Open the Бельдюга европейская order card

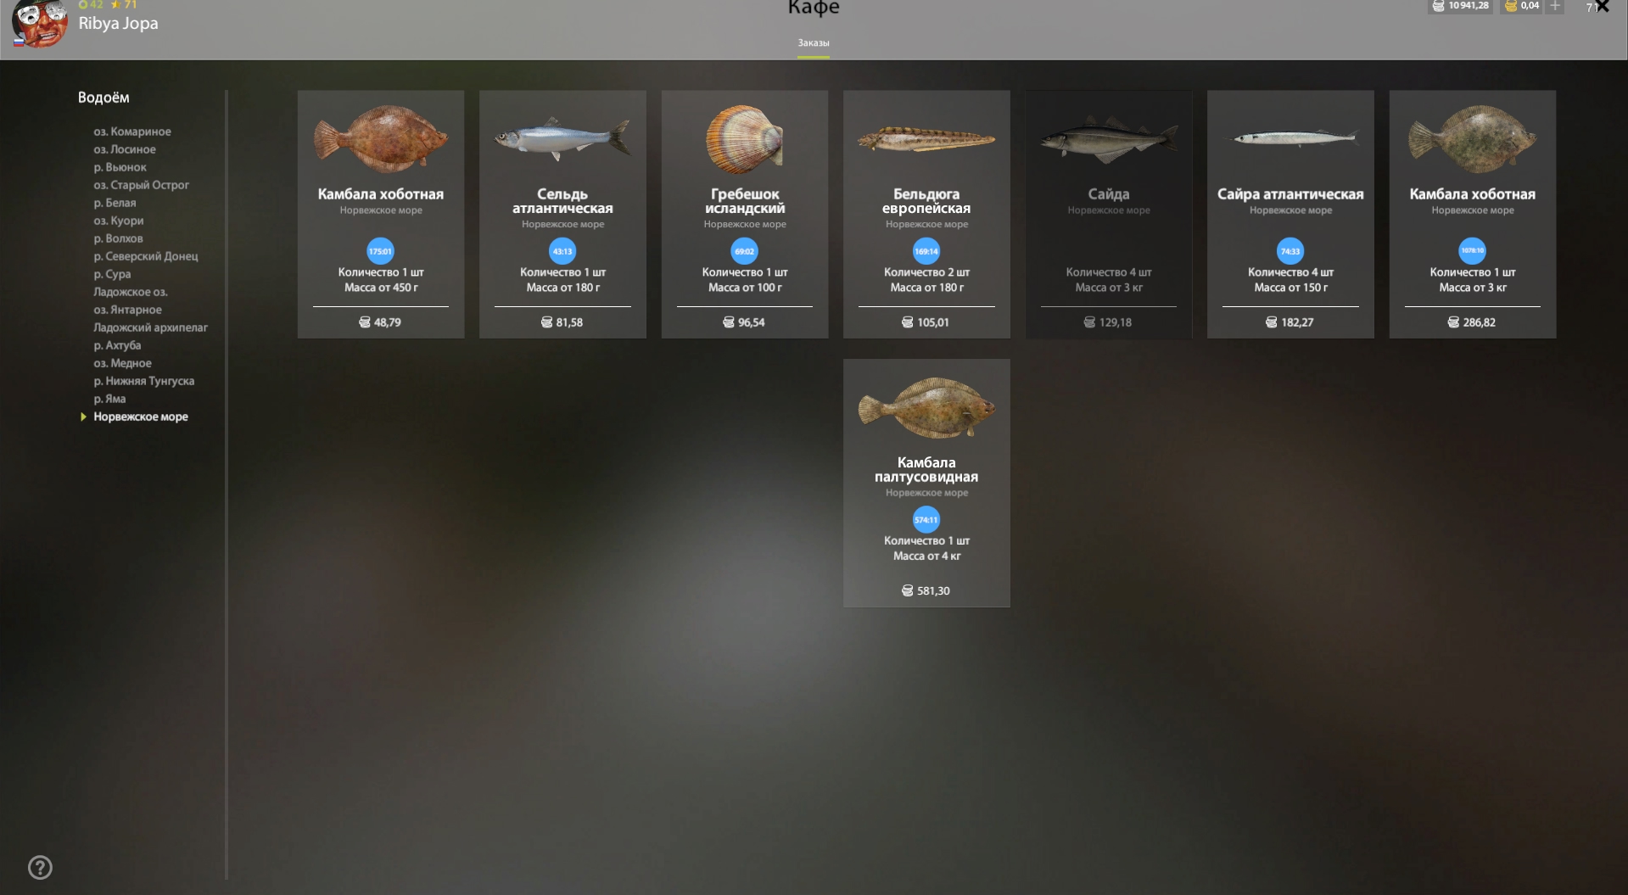click(926, 215)
